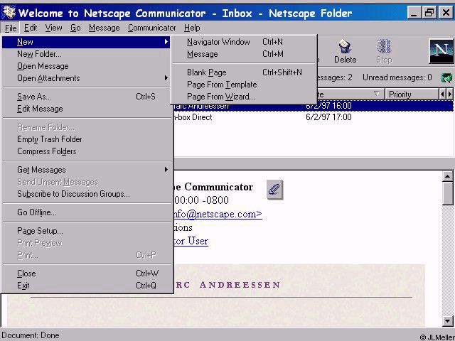Click the message pane scrollbar thumb
Image resolution: width=455 pixels, height=341 pixels.
(x=447, y=194)
